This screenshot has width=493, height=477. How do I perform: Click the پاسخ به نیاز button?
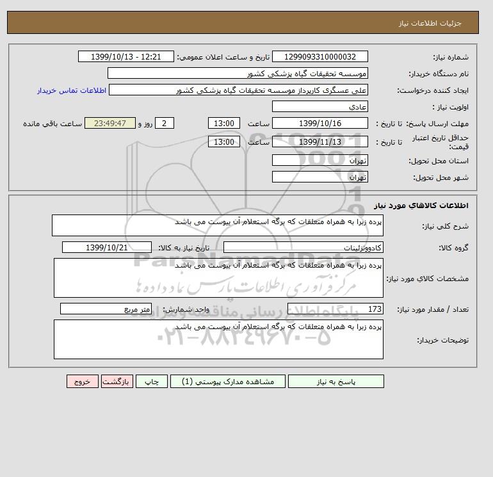coord(335,382)
